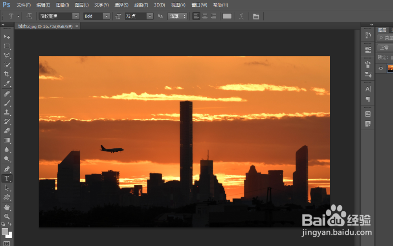Image resolution: width=393 pixels, height=246 pixels.
Task: Select the Quick Selection tool
Action: pos(7,65)
